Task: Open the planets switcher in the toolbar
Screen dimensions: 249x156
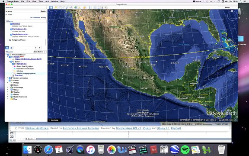Action: [x=85, y=7]
